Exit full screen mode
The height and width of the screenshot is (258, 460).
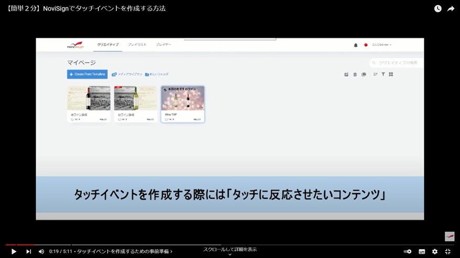coord(448,251)
